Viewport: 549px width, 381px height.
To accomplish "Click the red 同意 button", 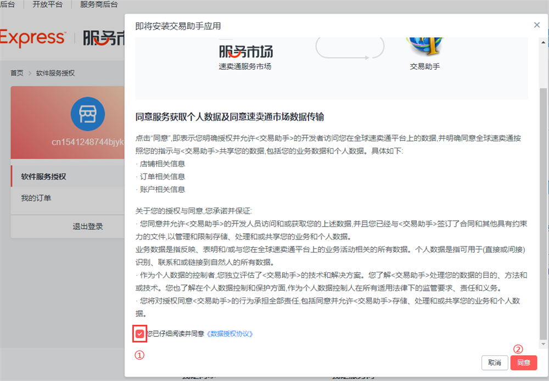I will pyautogui.click(x=523, y=363).
